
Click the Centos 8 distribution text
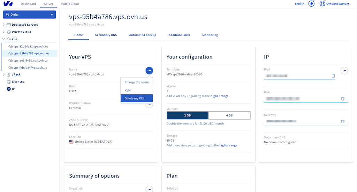(75, 108)
